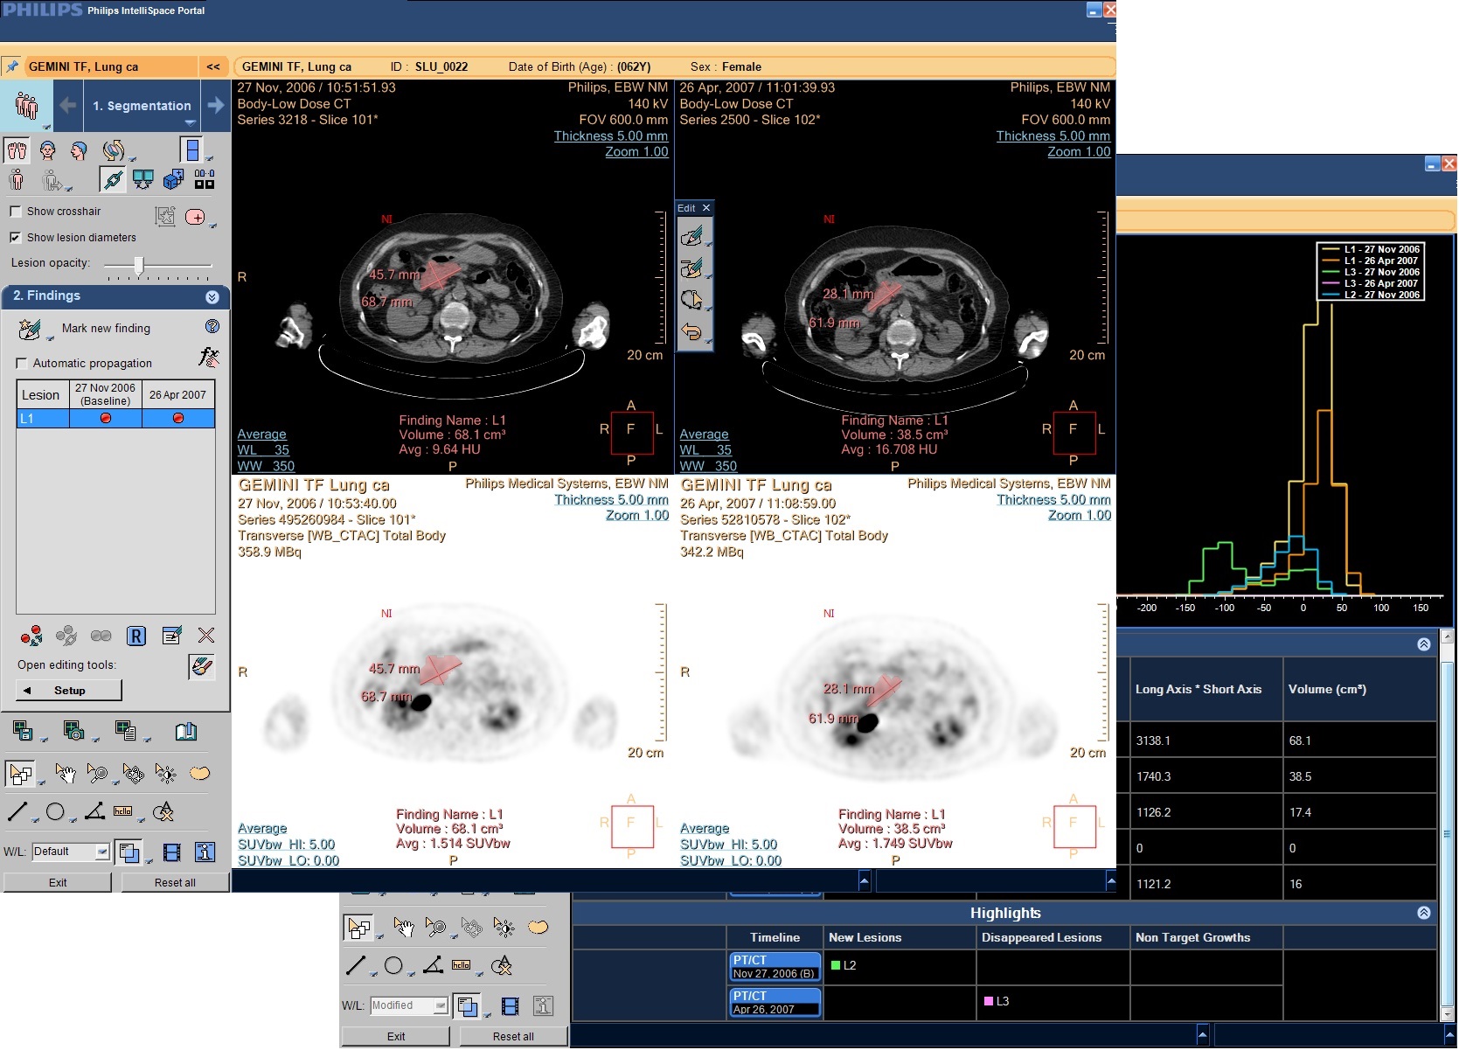
Task: Click the 3D cube volume icon
Action: coord(173,179)
